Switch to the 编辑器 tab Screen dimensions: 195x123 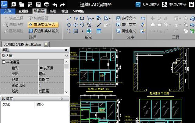(x=39, y=11)
